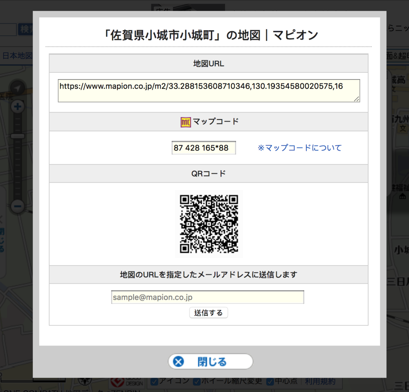The height and width of the screenshot is (392, 409).
Task: Select the map URL text area
Action: pyautogui.click(x=208, y=90)
